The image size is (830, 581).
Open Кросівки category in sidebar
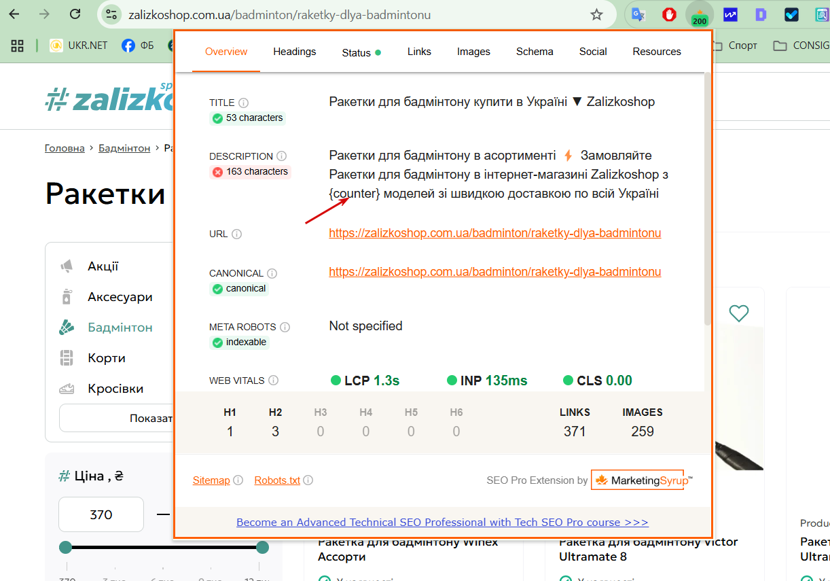click(x=115, y=389)
